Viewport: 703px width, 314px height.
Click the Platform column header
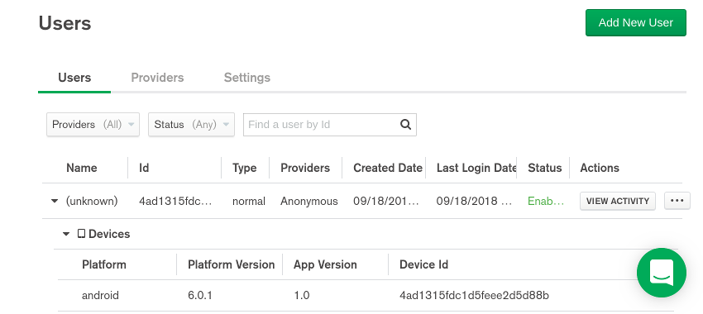[104, 264]
